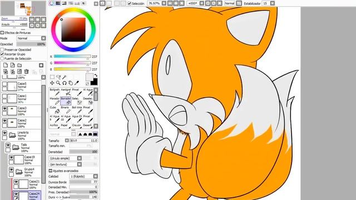Viewport: 356px width, 200px height.
Task: Open the layer Mode Normal dropdown
Action: click(43, 38)
